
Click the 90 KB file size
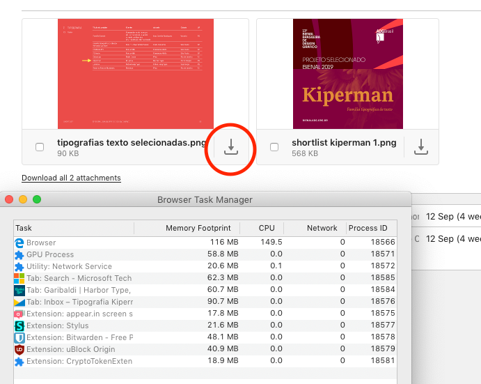(68, 153)
